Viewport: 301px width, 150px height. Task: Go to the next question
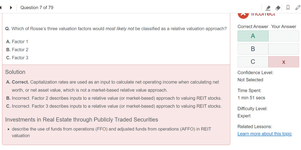[11, 8]
